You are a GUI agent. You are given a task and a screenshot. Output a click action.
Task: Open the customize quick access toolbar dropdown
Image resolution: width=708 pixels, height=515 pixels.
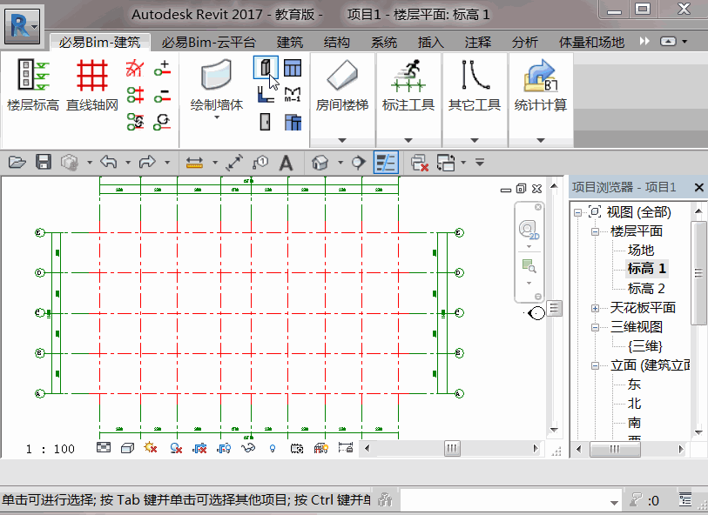[480, 162]
